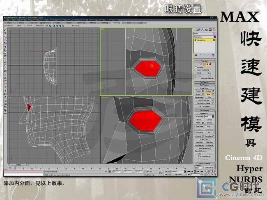Click Min/Max viewport toggle icon
This screenshot has height=200, width=267.
coord(215,175)
